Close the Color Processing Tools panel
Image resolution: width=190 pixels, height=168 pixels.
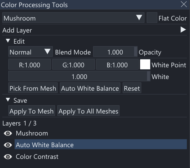tap(184, 4)
